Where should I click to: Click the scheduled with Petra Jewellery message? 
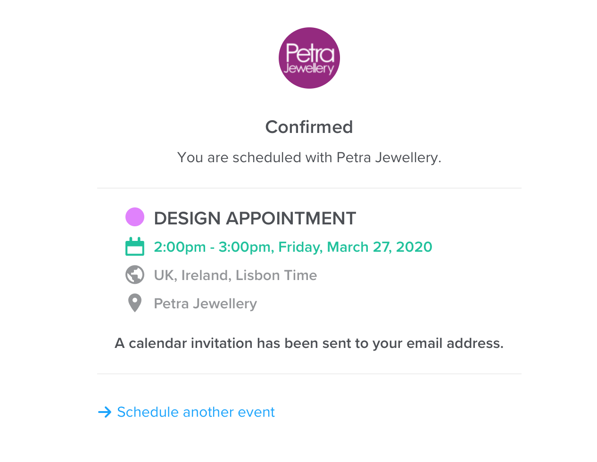pyautogui.click(x=309, y=157)
